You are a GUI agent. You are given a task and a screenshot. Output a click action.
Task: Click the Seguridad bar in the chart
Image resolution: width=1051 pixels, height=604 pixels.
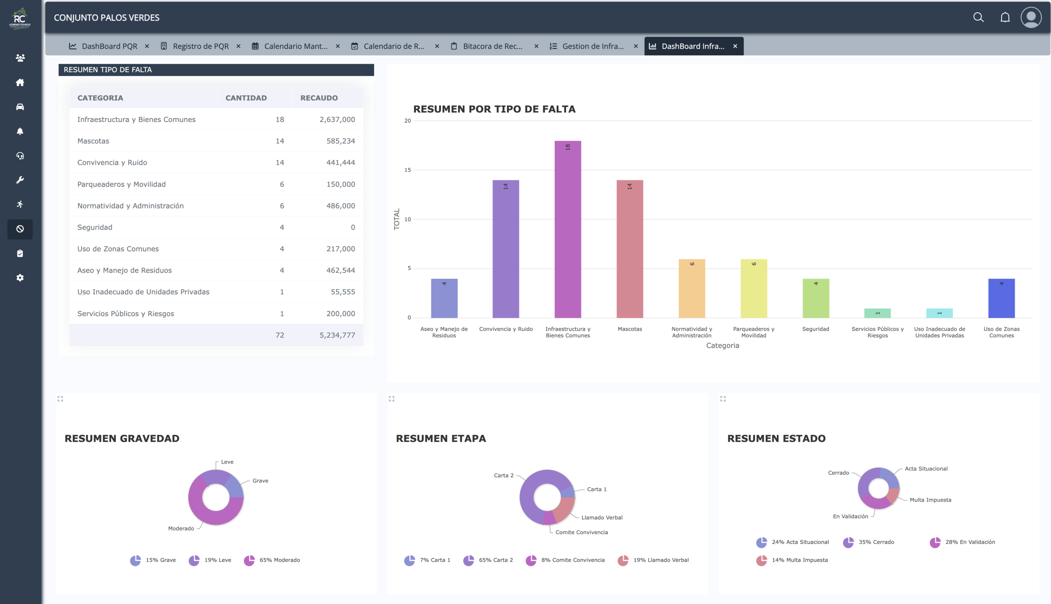[x=816, y=298]
